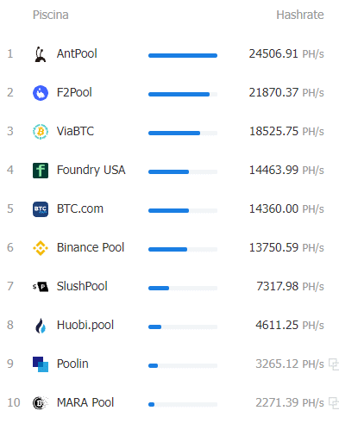This screenshot has height=423, width=339.
Task: Click the Poolin blue squares logo
Action: [x=41, y=364]
